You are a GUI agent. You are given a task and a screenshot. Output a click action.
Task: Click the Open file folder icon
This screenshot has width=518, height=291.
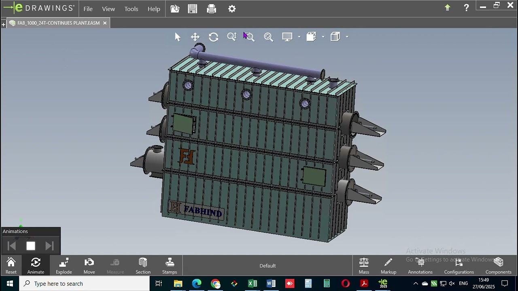pos(175,8)
